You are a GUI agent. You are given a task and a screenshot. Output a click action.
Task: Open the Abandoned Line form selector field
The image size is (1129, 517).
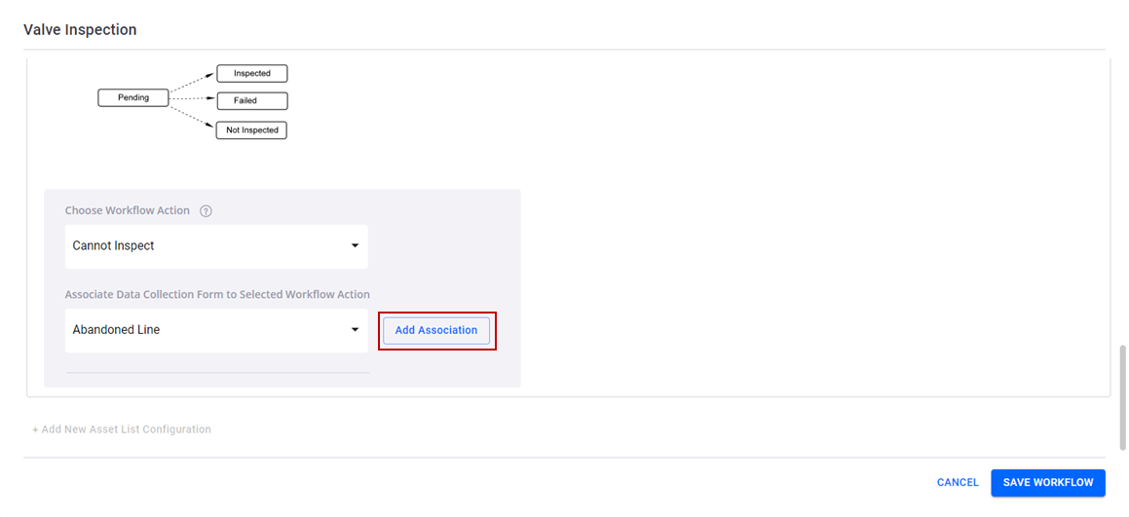click(216, 330)
